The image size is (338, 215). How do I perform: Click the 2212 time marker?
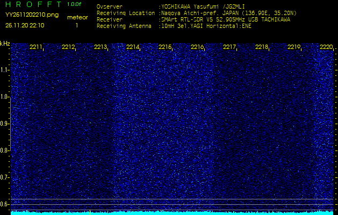click(x=68, y=47)
